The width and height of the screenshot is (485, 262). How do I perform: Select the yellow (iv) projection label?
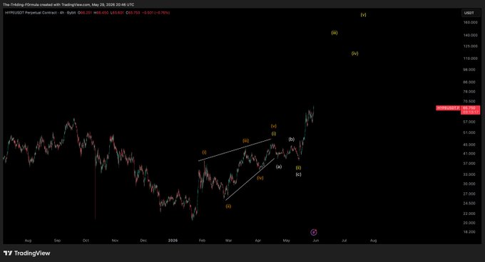tap(354, 53)
